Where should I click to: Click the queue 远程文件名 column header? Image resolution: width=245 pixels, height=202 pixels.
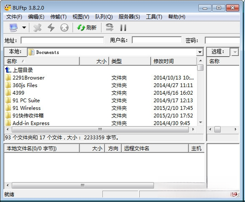[155, 148]
